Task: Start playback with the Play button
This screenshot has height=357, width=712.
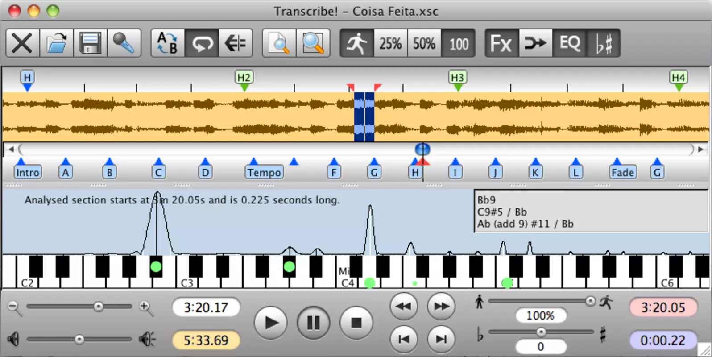Action: pos(271,322)
